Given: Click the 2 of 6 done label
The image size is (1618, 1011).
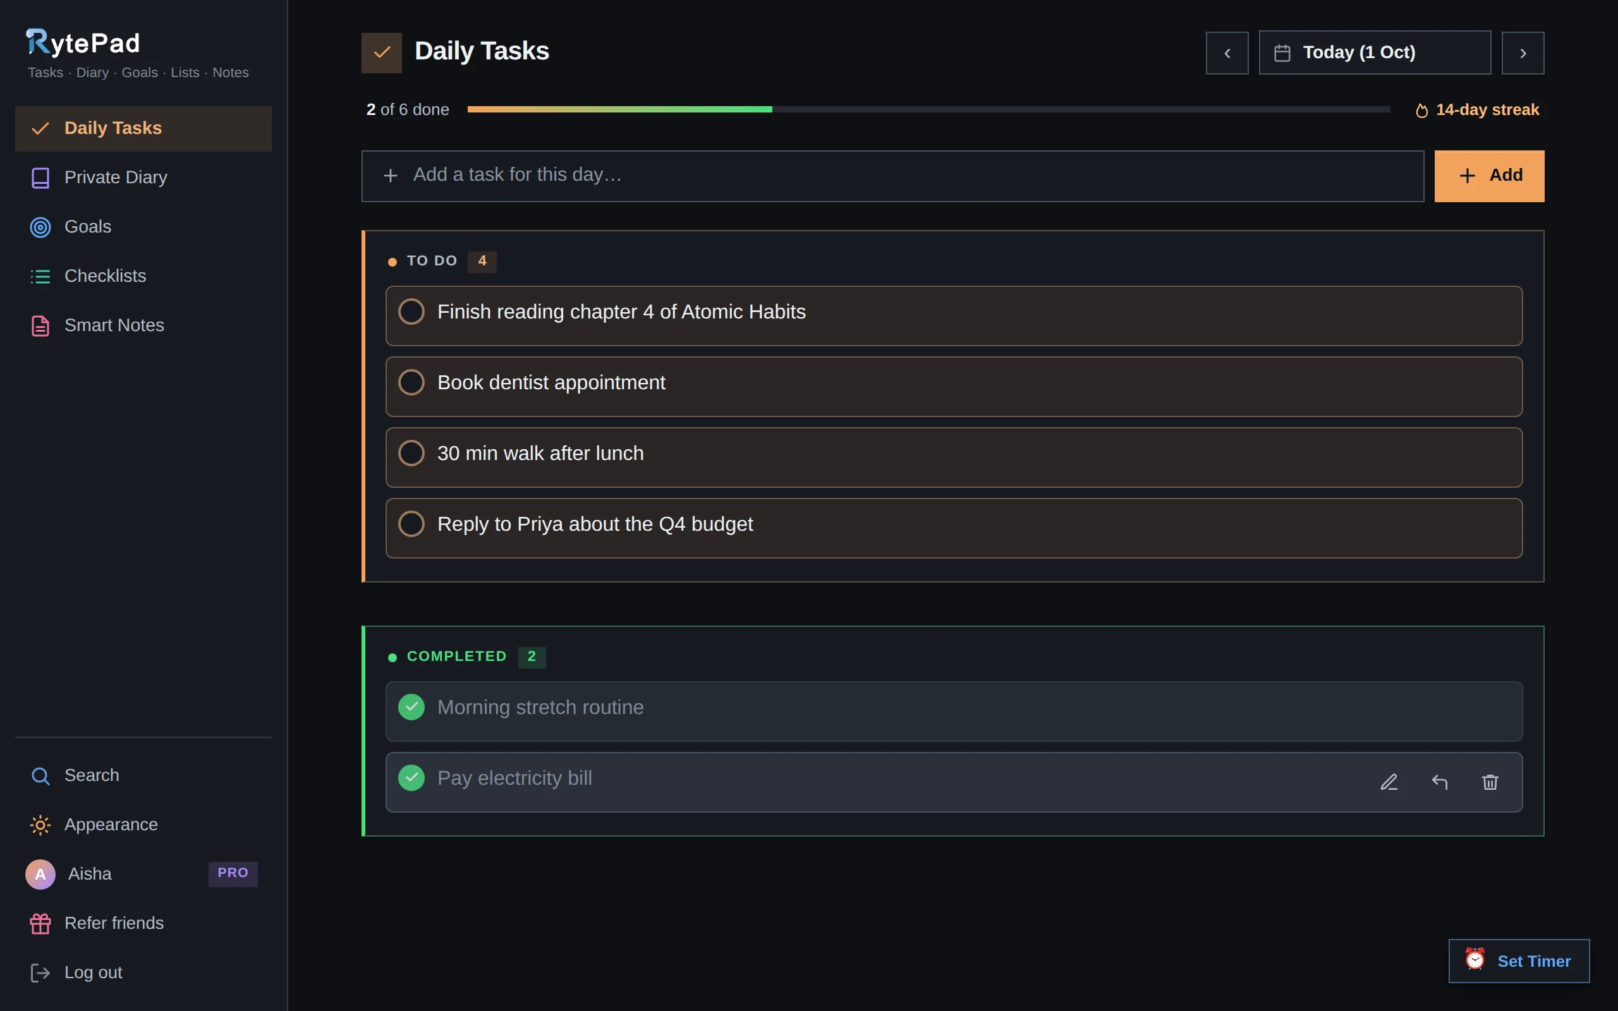Looking at the screenshot, I should click(x=408, y=110).
